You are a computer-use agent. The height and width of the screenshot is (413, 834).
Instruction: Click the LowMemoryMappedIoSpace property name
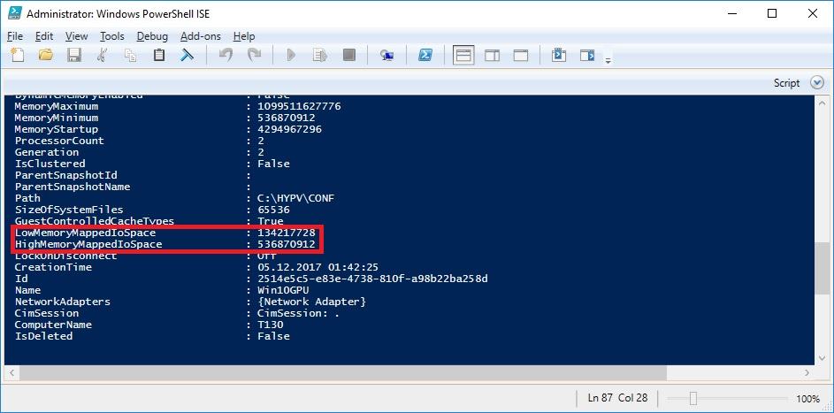pos(85,233)
